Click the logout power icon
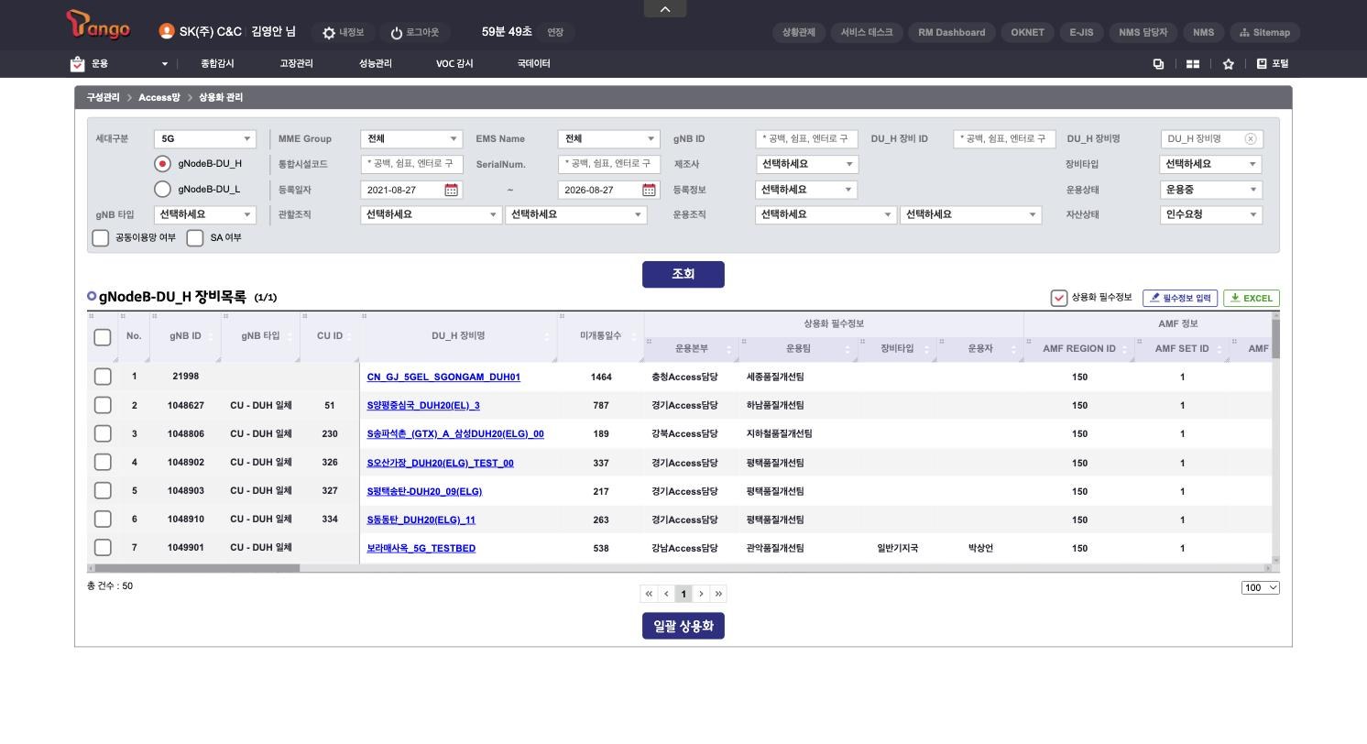1367x744 pixels. click(397, 33)
